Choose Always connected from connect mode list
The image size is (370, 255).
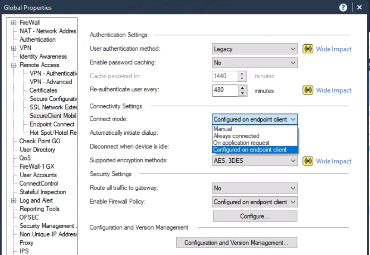pos(236,136)
